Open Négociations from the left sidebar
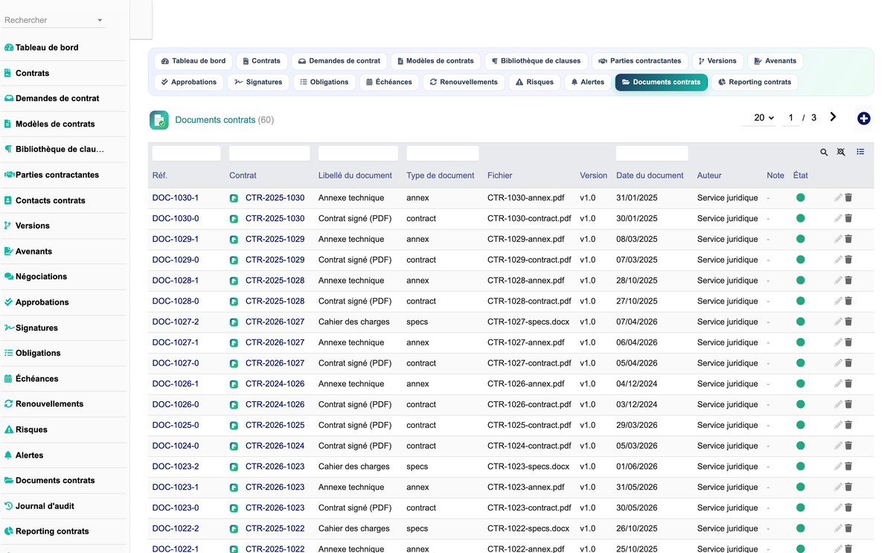This screenshot has width=893, height=553. [x=41, y=276]
